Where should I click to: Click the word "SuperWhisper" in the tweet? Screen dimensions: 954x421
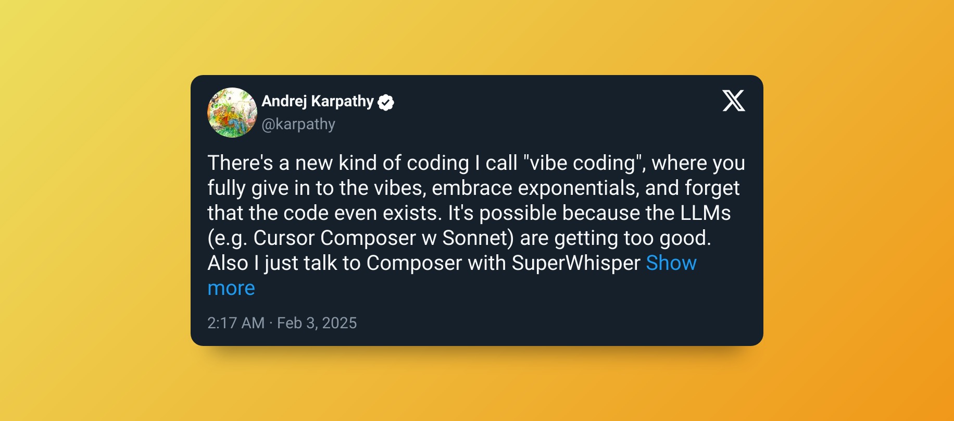click(575, 263)
